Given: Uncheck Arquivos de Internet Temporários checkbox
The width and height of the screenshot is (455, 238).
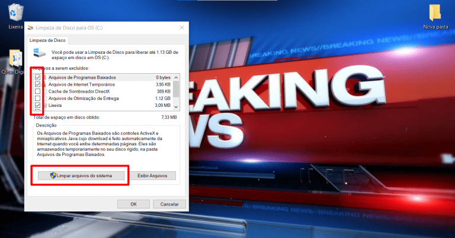Looking at the screenshot, I should pyautogui.click(x=38, y=84).
